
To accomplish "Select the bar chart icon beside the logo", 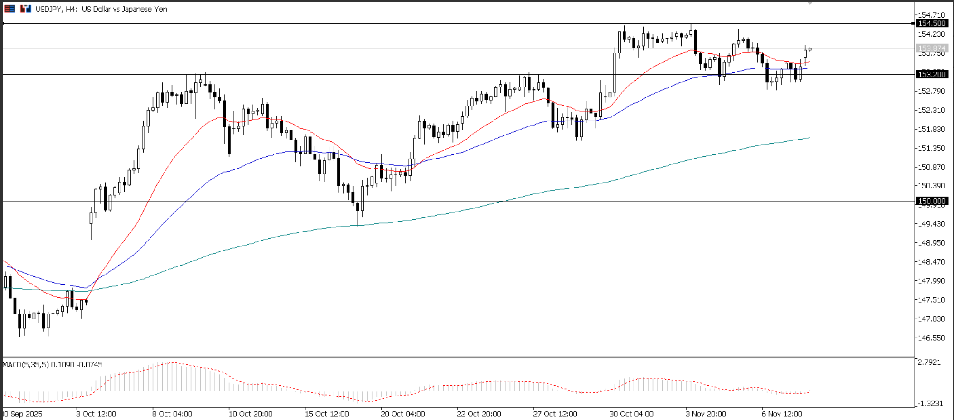I will [25, 8].
